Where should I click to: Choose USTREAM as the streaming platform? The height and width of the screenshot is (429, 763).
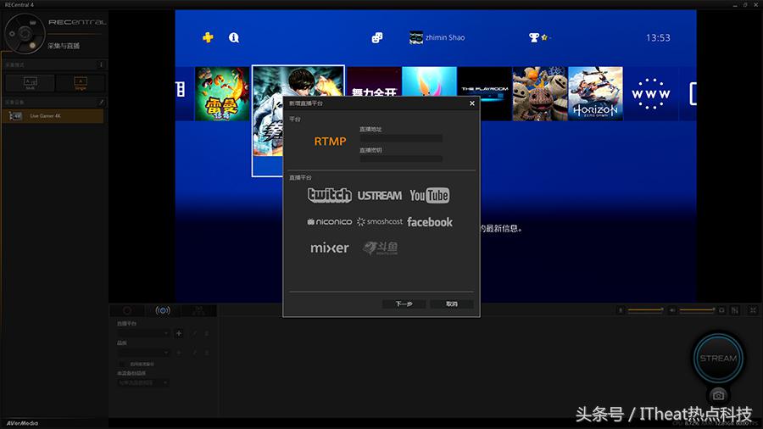click(380, 196)
